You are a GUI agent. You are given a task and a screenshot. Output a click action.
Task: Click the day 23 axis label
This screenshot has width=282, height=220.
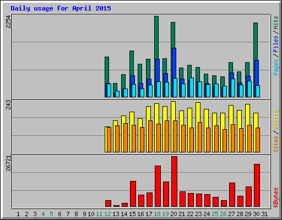(198, 214)
